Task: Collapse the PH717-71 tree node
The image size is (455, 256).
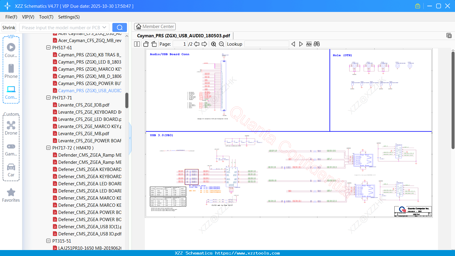Action: coord(48,98)
